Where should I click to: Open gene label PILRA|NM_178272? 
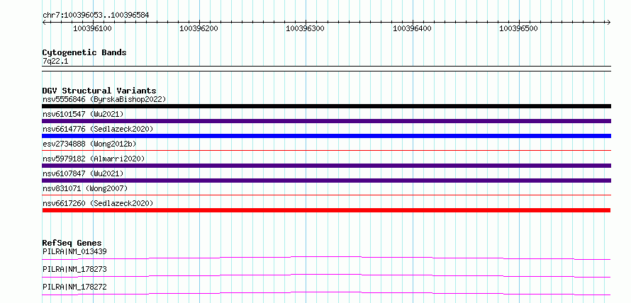pos(74,287)
